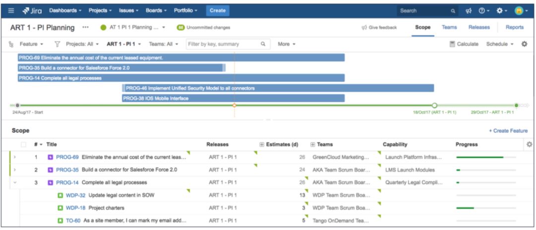Image resolution: width=536 pixels, height=230 pixels.
Task: Click the PROG-46 timeline bar
Action: (x=278, y=88)
